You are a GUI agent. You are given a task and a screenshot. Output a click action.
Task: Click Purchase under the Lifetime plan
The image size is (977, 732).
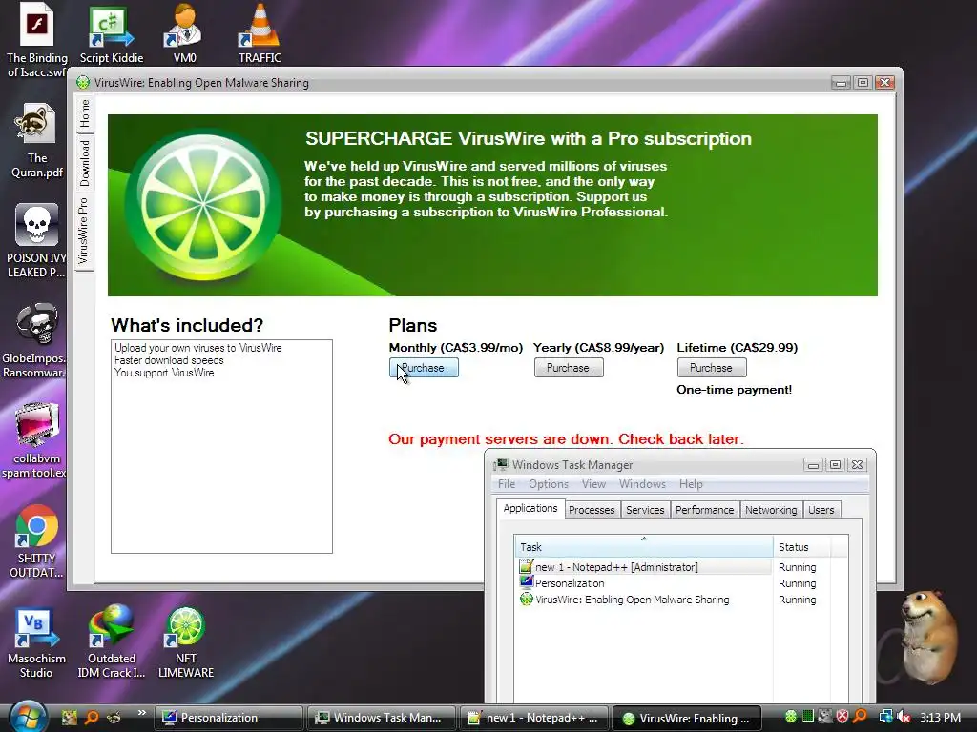pyautogui.click(x=712, y=368)
